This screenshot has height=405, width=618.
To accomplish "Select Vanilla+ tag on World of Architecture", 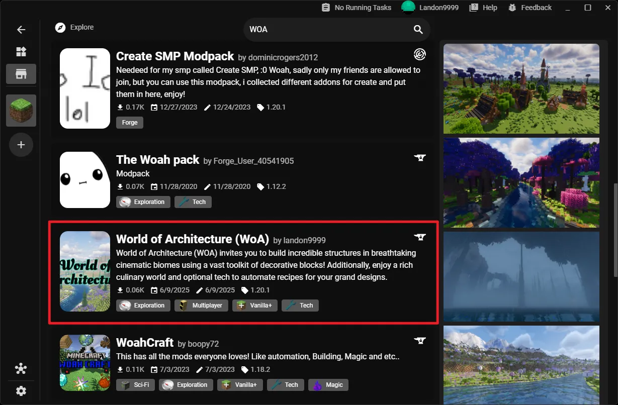I will (x=255, y=306).
